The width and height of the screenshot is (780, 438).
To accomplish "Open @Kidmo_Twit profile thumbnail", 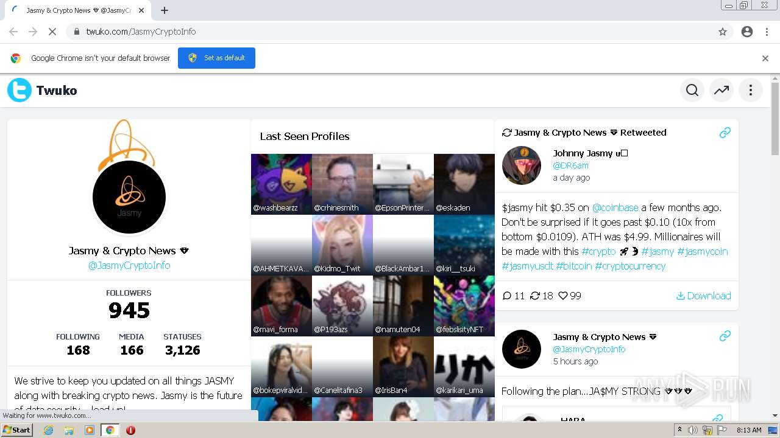I will click(342, 245).
